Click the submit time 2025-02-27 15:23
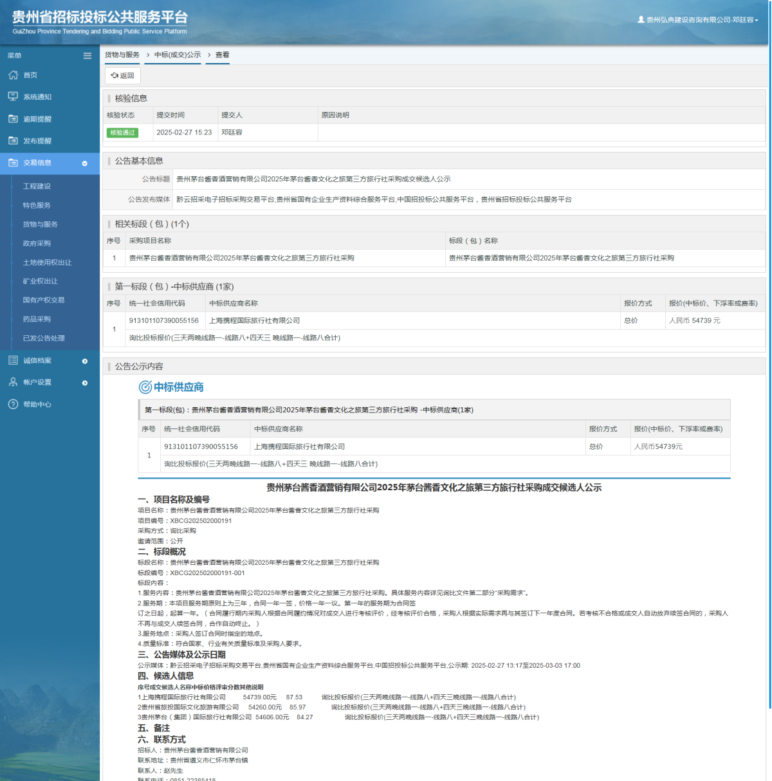This screenshot has width=772, height=781. point(184,133)
